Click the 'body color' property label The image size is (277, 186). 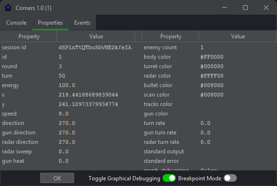(x=157, y=57)
